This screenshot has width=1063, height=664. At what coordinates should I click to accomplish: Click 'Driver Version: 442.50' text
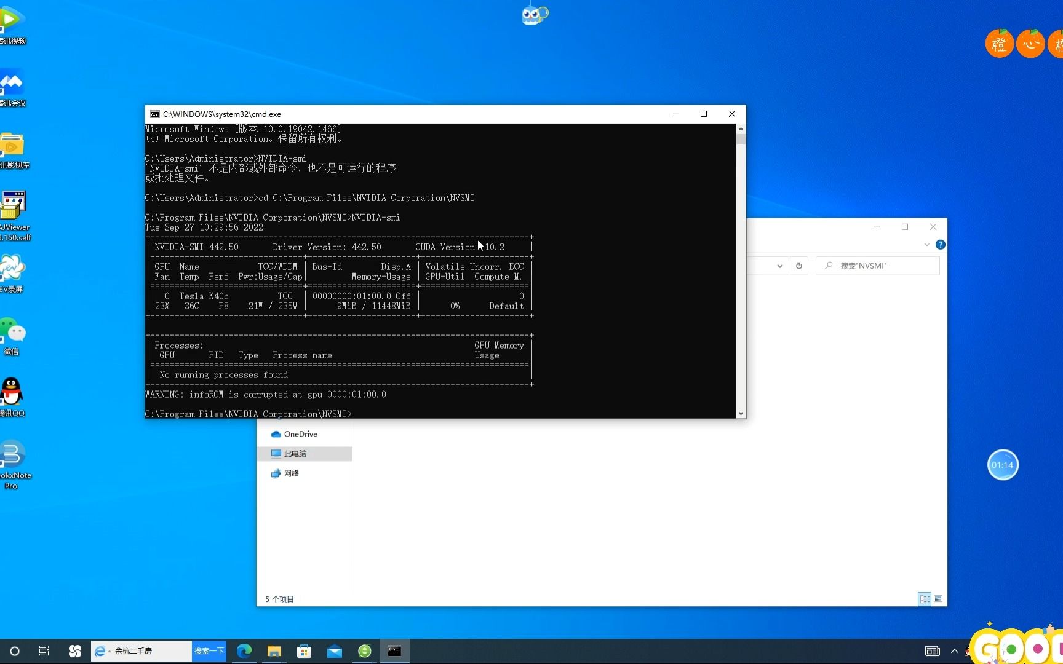327,247
